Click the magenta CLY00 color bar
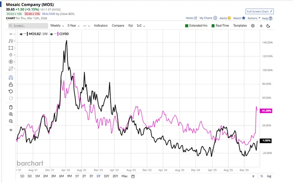This screenshot has width=293, height=183. point(58,34)
